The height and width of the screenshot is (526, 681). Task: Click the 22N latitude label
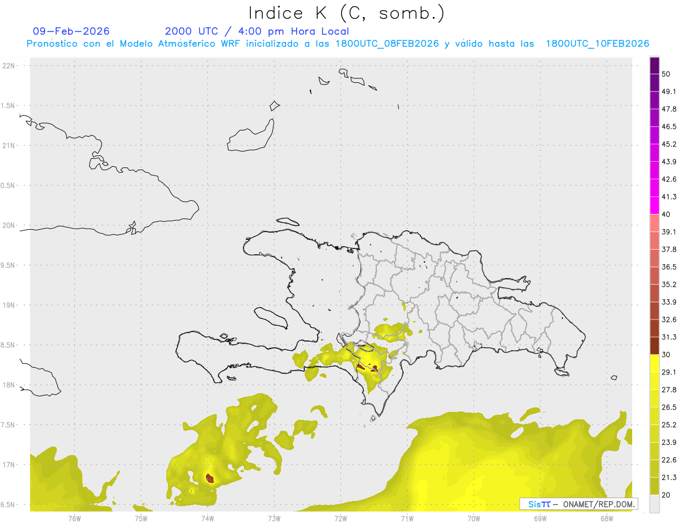coord(9,66)
